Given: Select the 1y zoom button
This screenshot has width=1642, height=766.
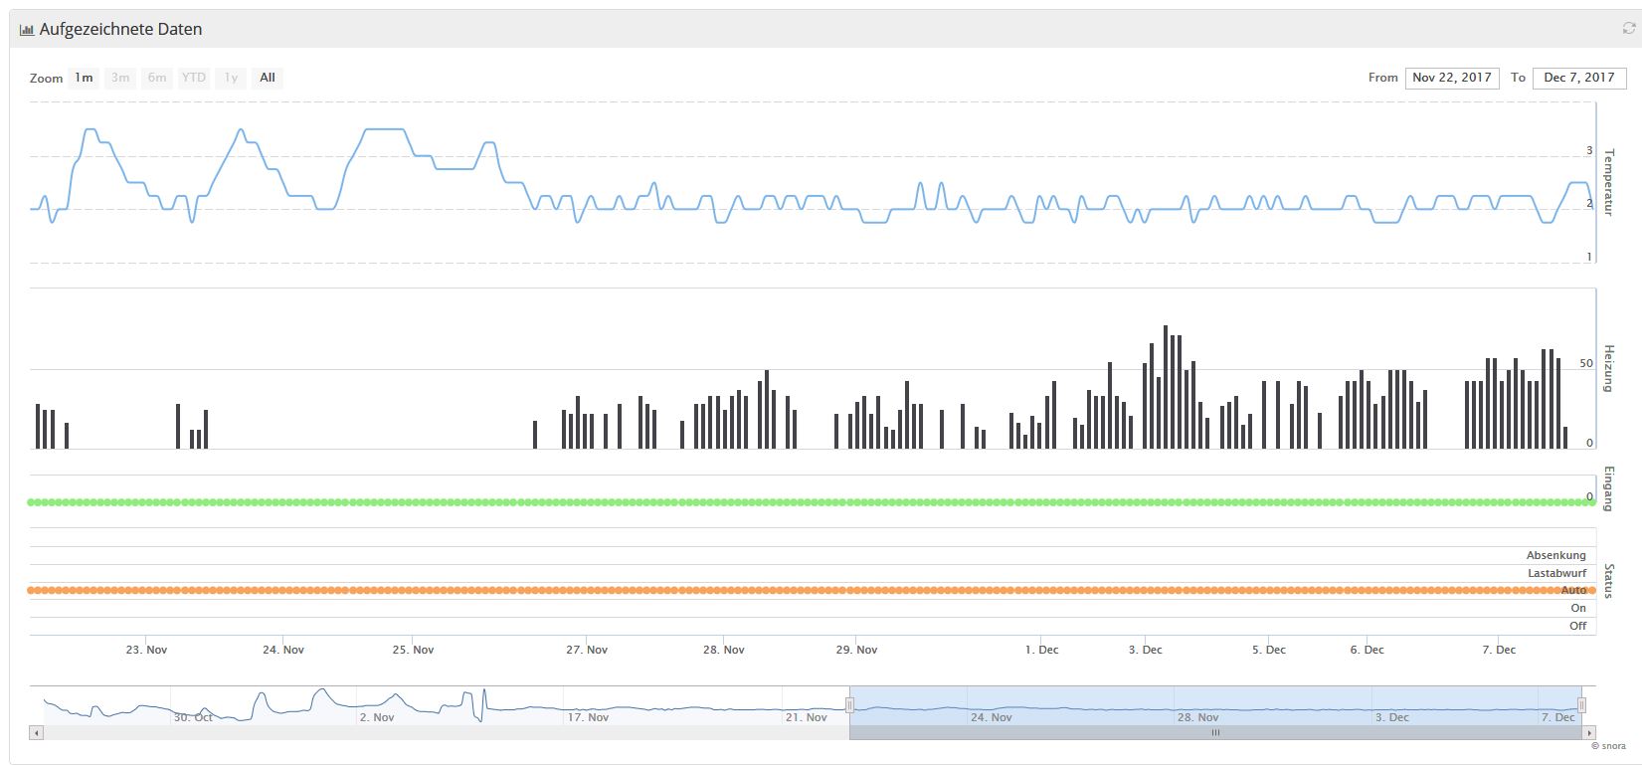Looking at the screenshot, I should pyautogui.click(x=231, y=78).
